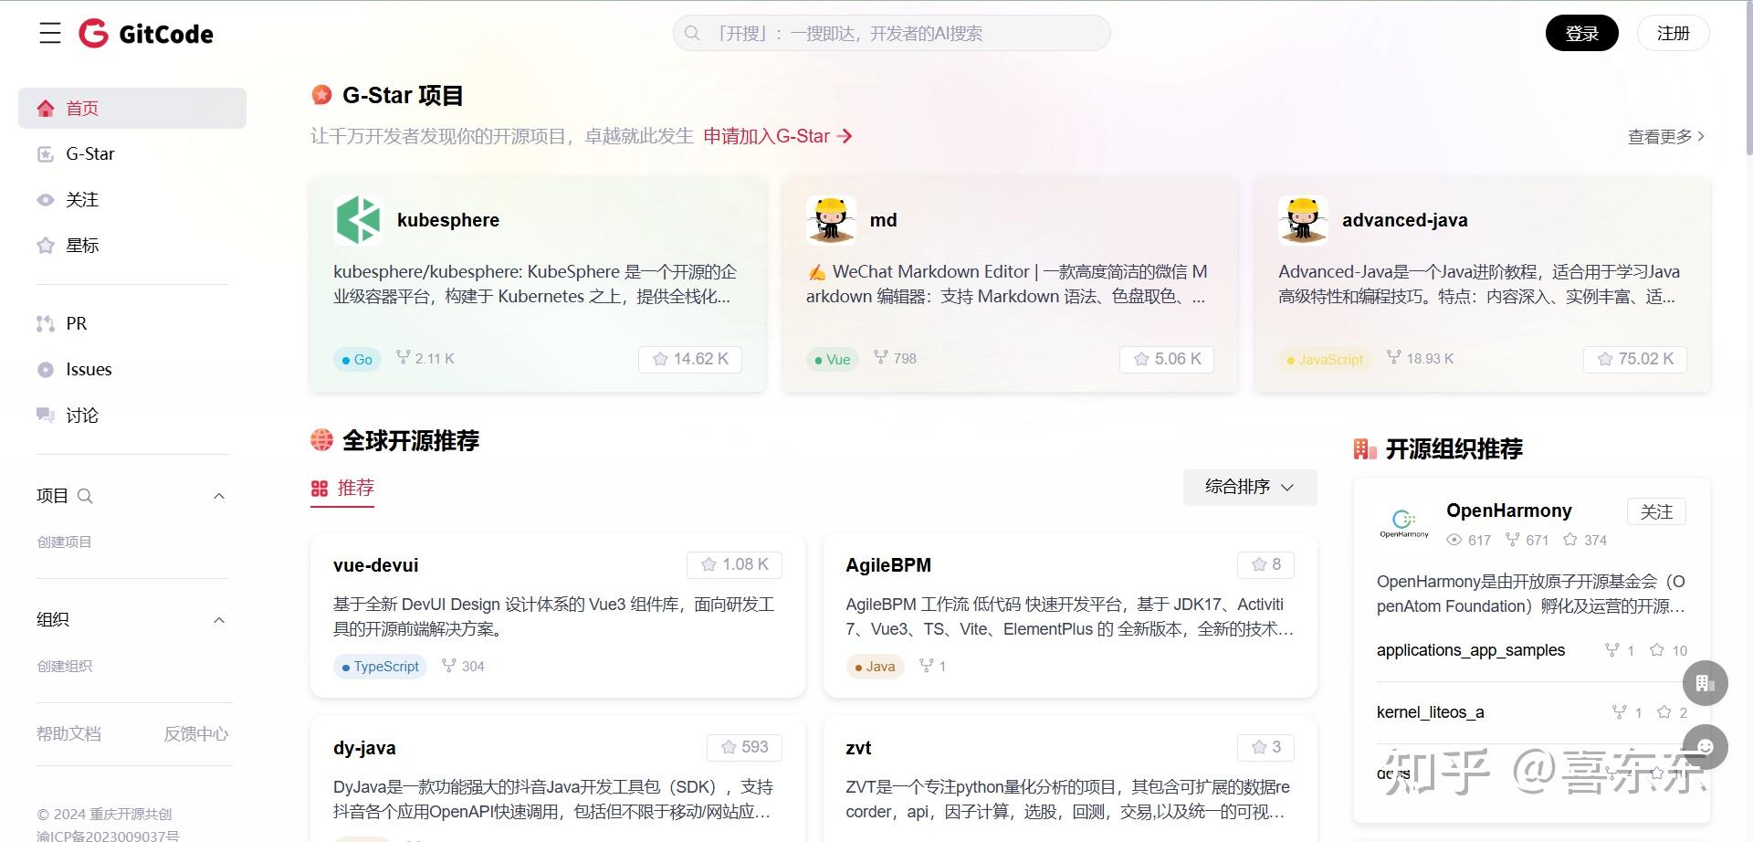Click the watchers eye icon under OpenHarmony
This screenshot has height=842, width=1753.
(1454, 540)
